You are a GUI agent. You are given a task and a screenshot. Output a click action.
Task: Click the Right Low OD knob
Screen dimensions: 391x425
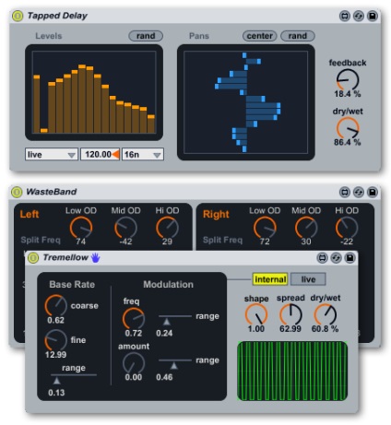[265, 228]
